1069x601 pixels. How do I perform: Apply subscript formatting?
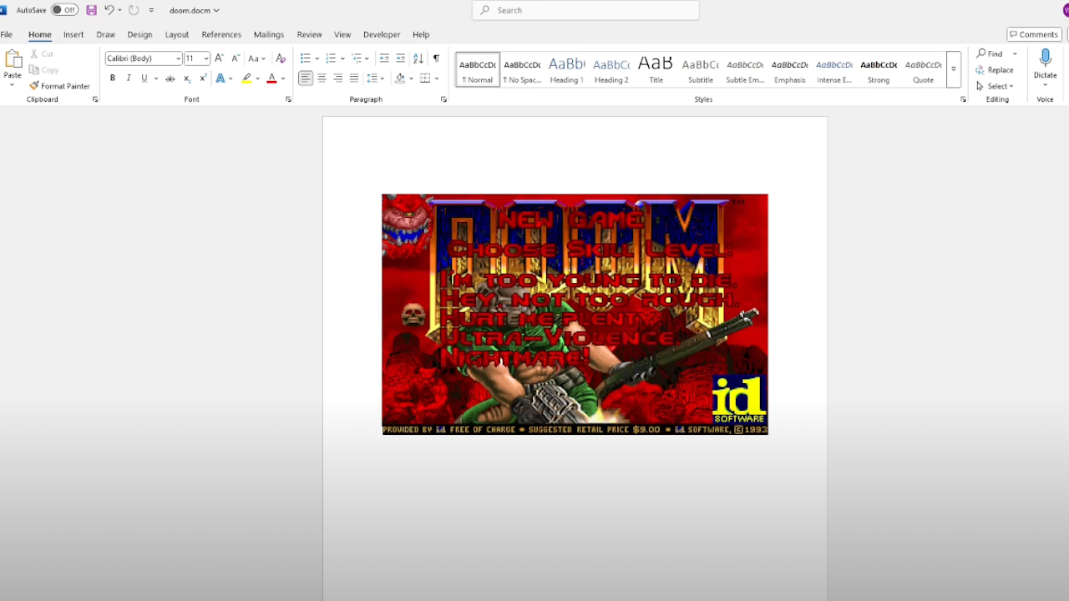(x=187, y=78)
